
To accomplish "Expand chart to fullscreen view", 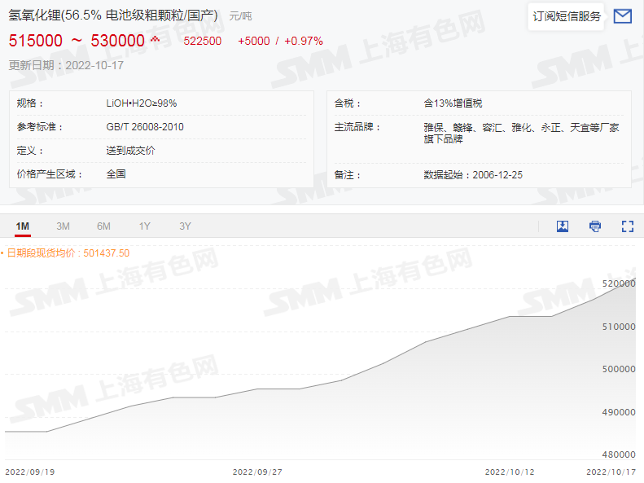I will point(627,226).
